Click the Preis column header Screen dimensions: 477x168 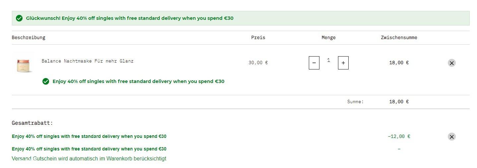pyautogui.click(x=258, y=37)
